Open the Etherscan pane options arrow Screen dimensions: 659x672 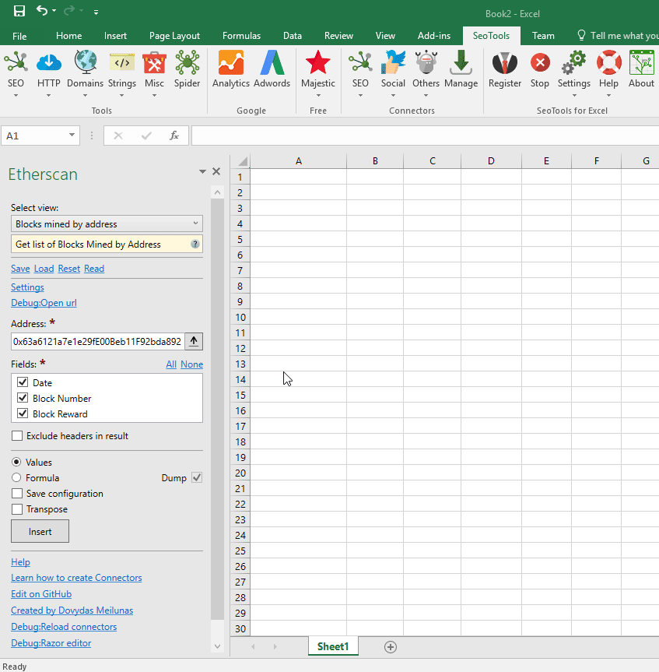click(x=202, y=172)
